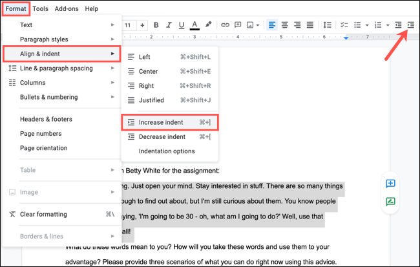Open Headers & footers option
The image size is (420, 267).
tap(61, 119)
